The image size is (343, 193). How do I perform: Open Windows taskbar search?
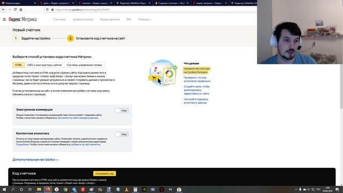(13, 189)
